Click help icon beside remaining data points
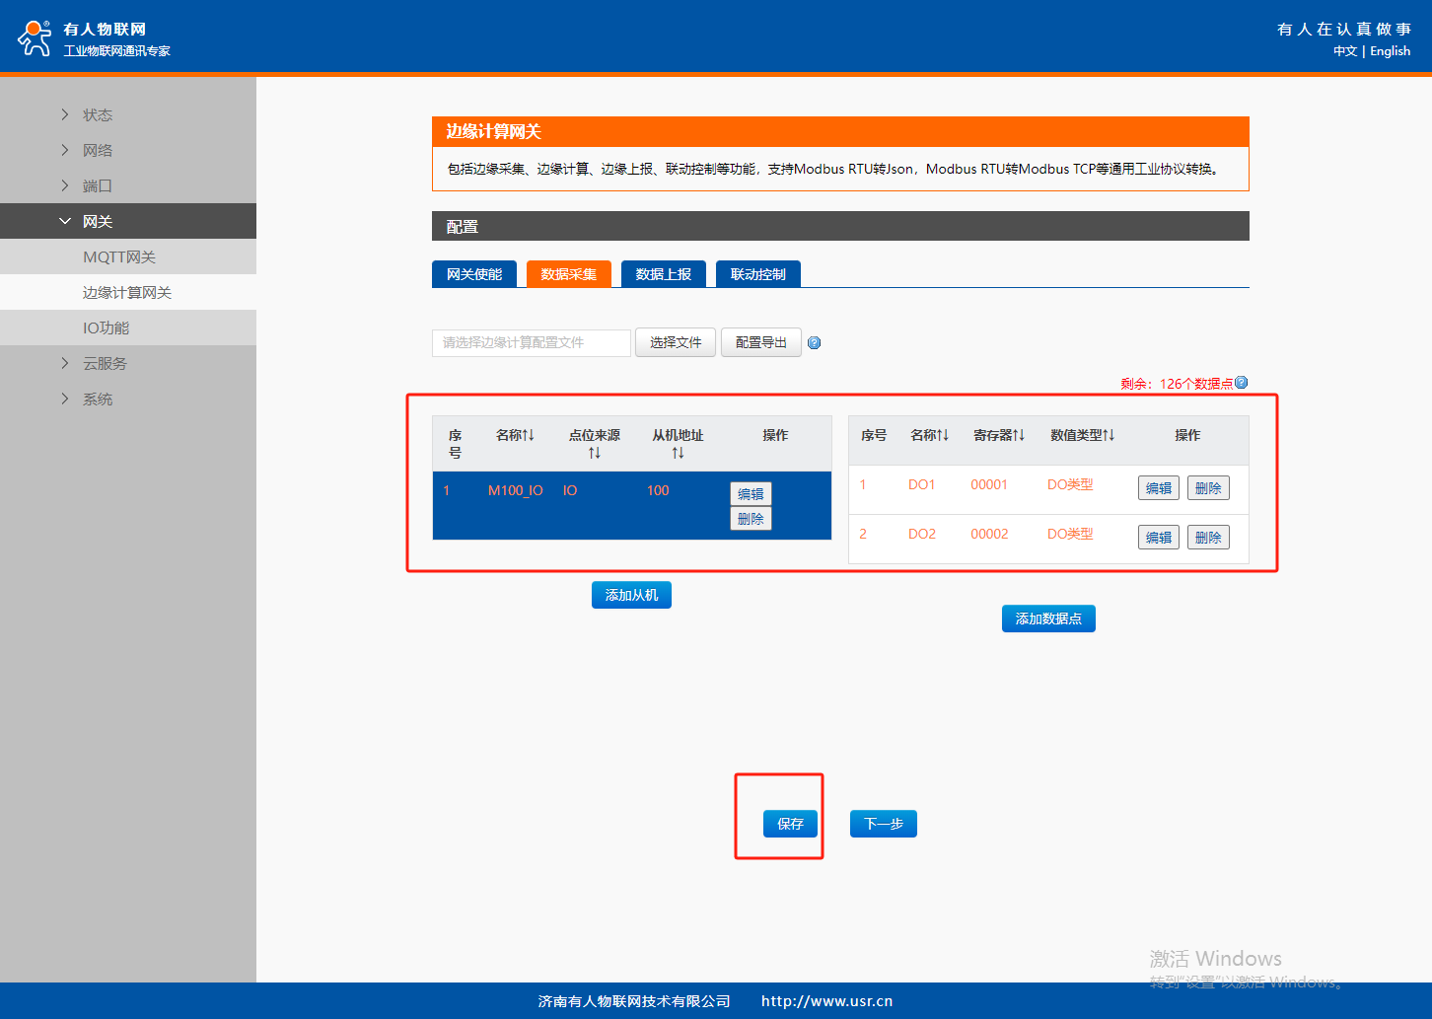Screen dimensions: 1432x1019 1242,383
